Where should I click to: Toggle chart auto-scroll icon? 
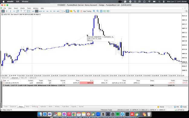click(x=105, y=11)
